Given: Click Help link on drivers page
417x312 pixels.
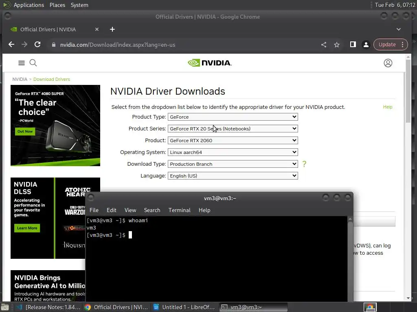Looking at the screenshot, I should tap(388, 107).
